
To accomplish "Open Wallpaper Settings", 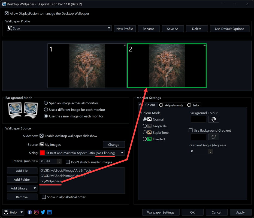I will pyautogui.click(x=161, y=212).
